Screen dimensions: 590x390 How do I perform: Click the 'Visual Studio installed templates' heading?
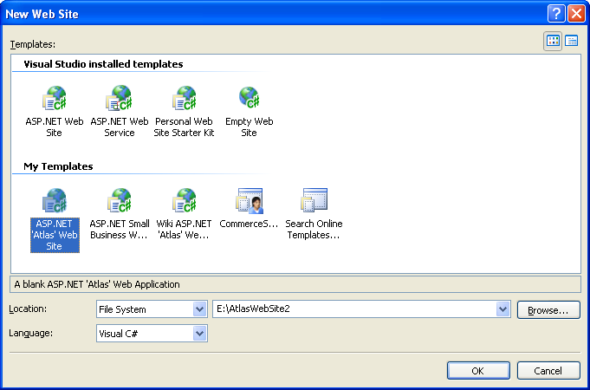[x=103, y=64]
